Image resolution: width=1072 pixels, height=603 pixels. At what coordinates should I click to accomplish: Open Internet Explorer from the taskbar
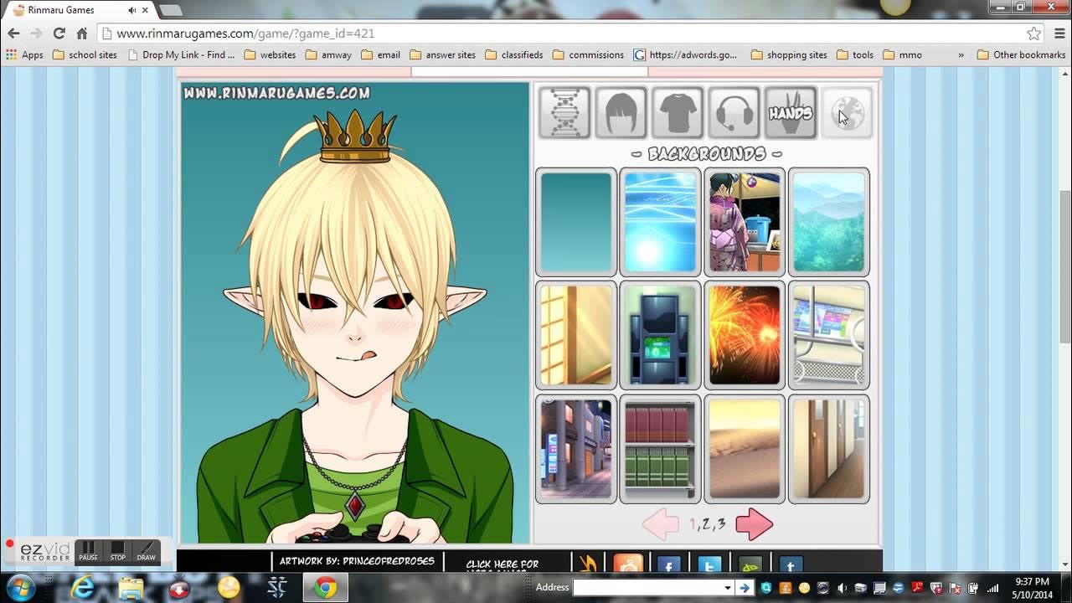click(x=82, y=588)
